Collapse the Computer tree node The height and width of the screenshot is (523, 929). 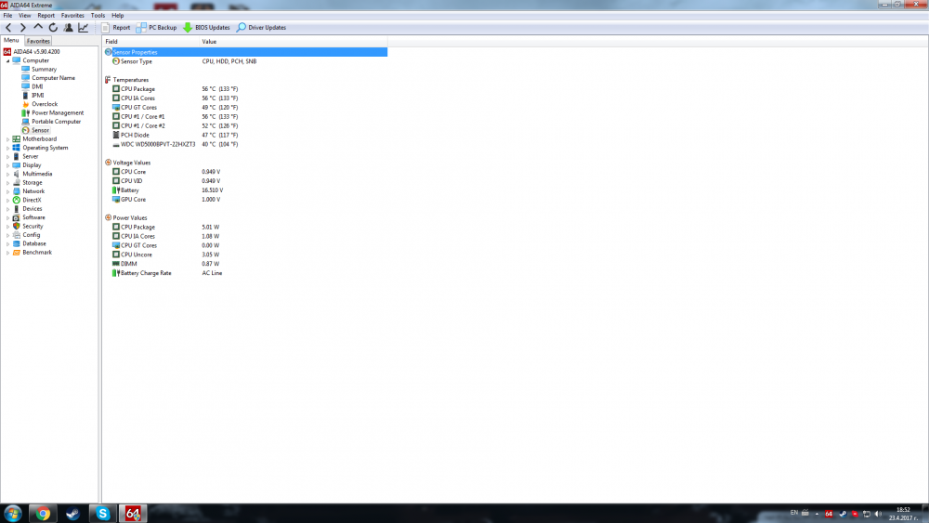pyautogui.click(x=7, y=60)
